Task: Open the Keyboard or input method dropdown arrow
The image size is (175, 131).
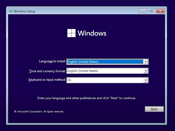Action: coord(146,80)
